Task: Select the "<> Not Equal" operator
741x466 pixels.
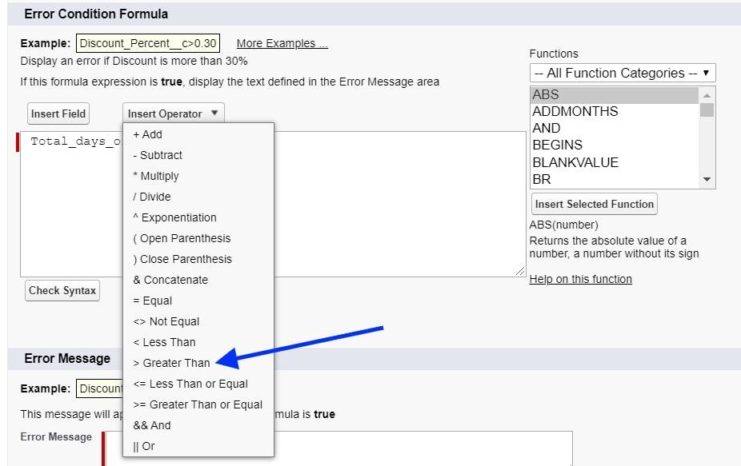Action: point(162,321)
